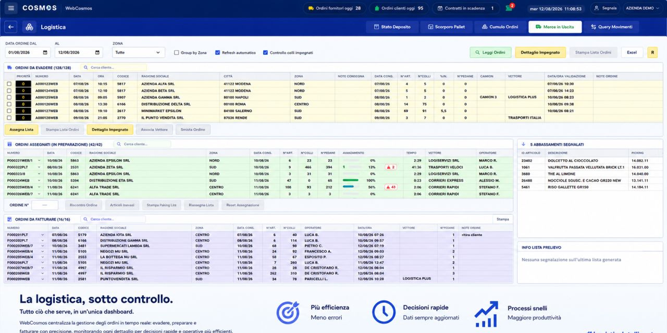
Task: Switch to the Stato Deposito tab
Action: pyautogui.click(x=392, y=27)
